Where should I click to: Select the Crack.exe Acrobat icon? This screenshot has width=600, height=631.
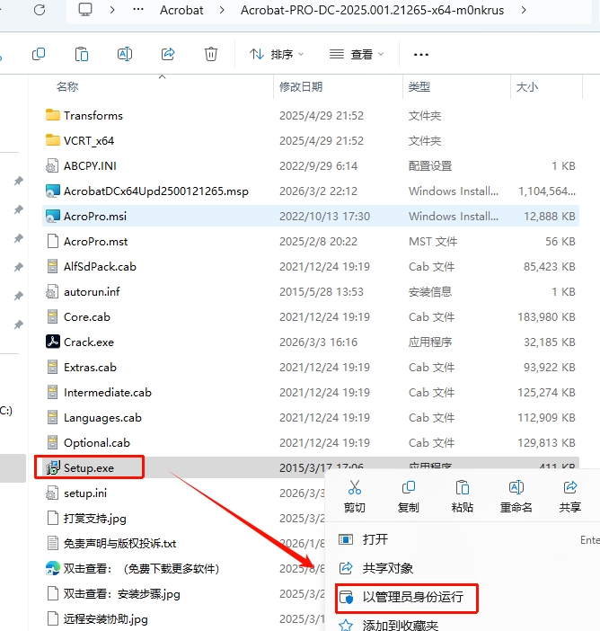pos(53,342)
